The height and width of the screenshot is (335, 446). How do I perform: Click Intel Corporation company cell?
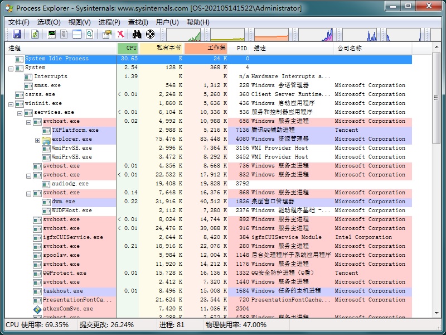363,237
